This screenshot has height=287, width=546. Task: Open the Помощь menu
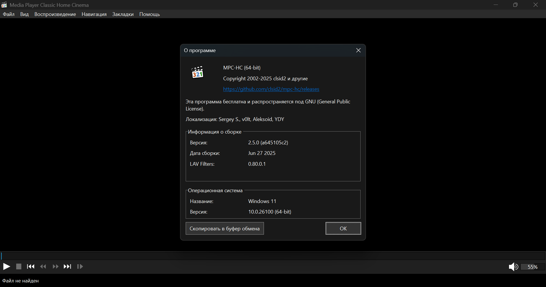[x=150, y=14]
